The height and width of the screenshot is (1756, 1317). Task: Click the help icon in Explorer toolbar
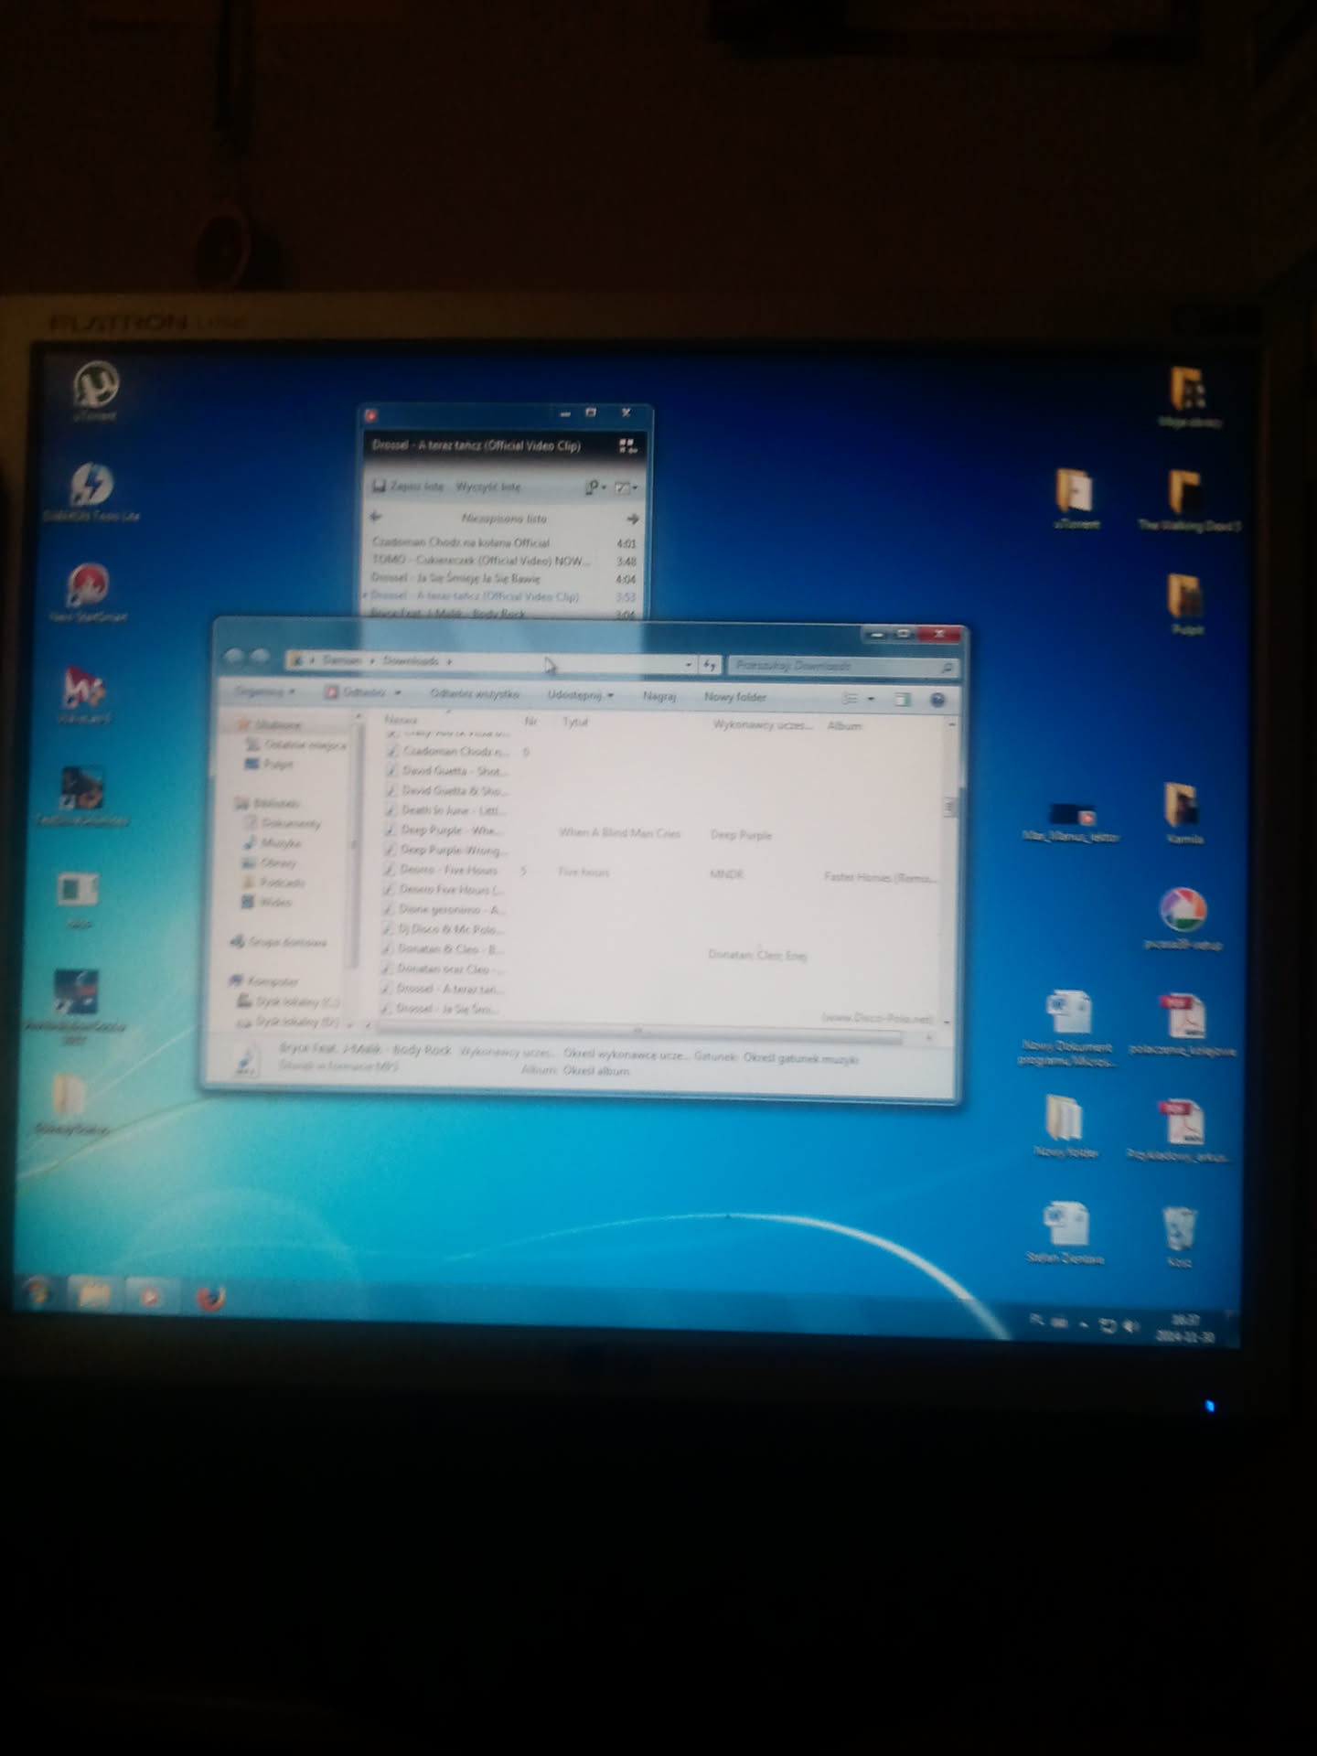click(x=937, y=700)
